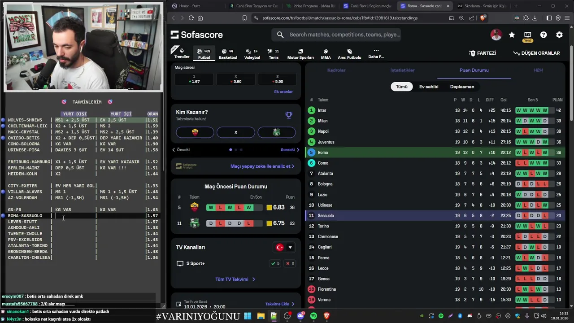This screenshot has height=323, width=574.
Task: Go to Önceki prediction card
Action: pyautogui.click(x=181, y=150)
